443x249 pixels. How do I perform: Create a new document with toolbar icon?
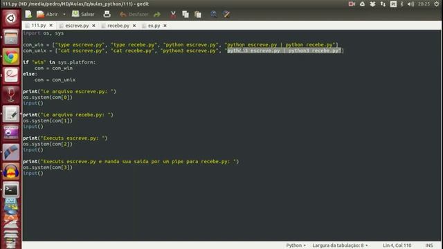(28, 14)
